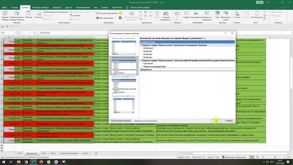Open File Explorer from the taskbar

tap(19, 162)
